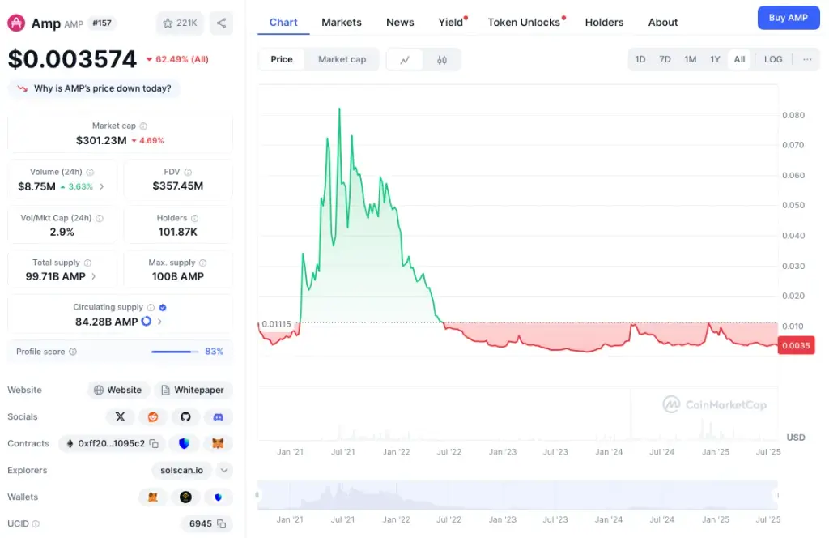Click the Buy AMP button
Viewport: 829px width, 538px height.
(x=789, y=18)
